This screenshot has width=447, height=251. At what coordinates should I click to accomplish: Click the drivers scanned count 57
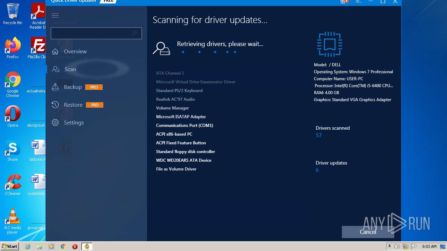[319, 135]
